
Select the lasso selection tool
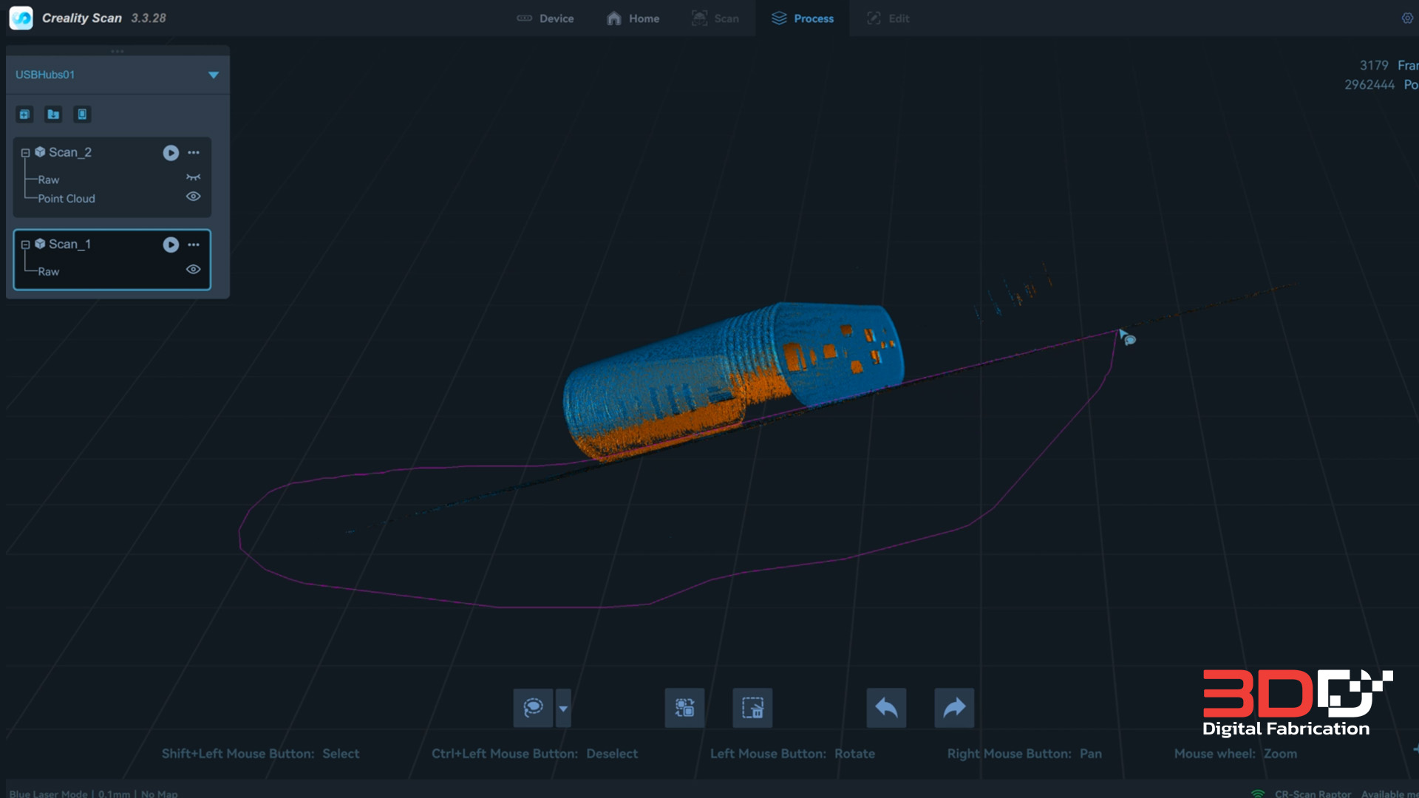tap(533, 707)
